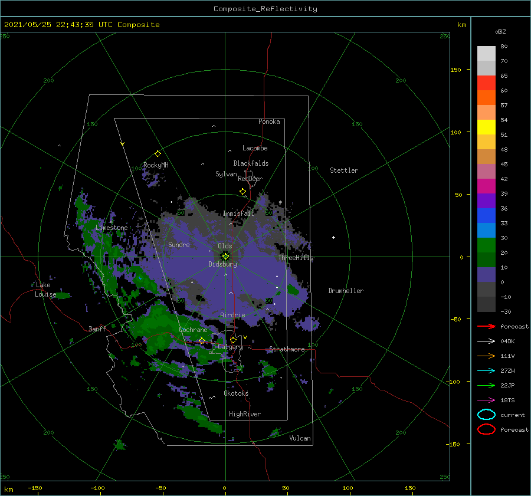Click the yellow diamond marker near RockyMH

(x=158, y=154)
